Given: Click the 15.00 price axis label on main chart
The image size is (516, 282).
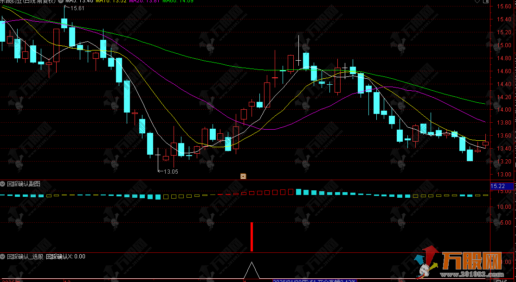Looking at the screenshot, I should pos(504,45).
